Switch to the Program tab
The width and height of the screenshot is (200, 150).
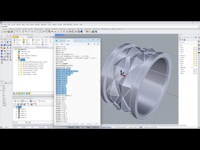click(22, 37)
